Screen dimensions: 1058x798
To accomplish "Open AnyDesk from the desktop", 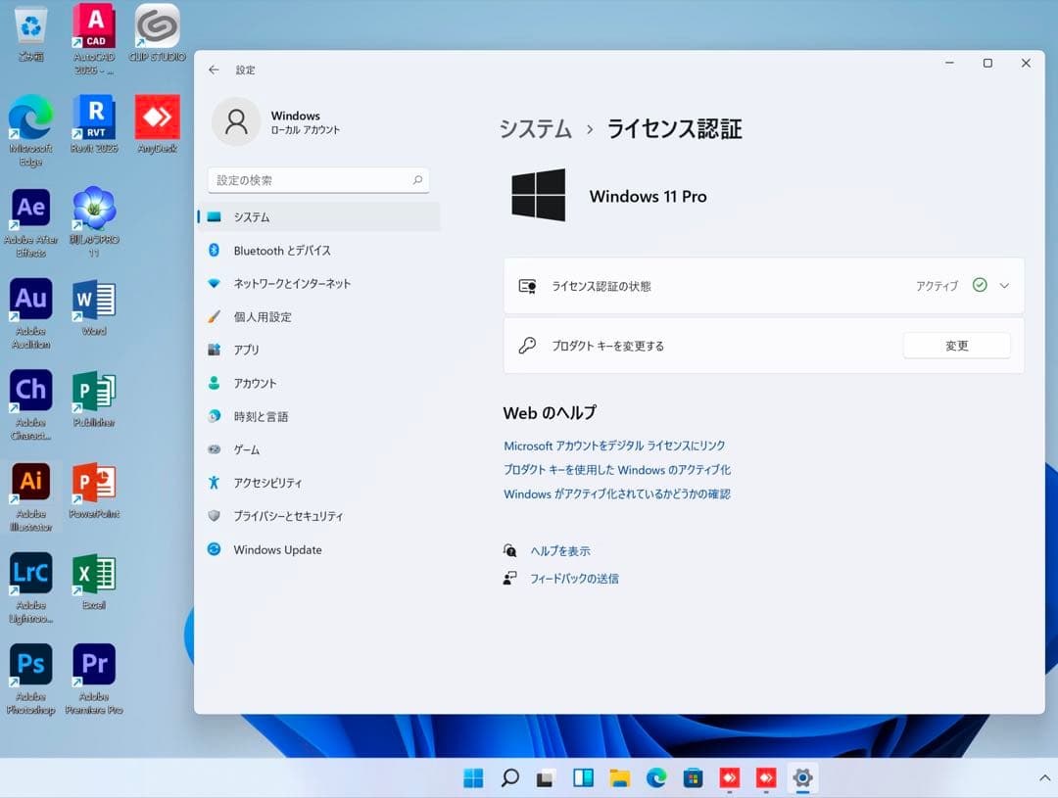I will point(156,116).
